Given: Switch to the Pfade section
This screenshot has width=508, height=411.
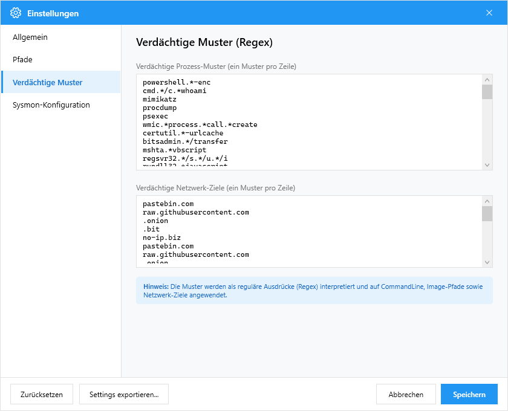Looking at the screenshot, I should (22, 60).
